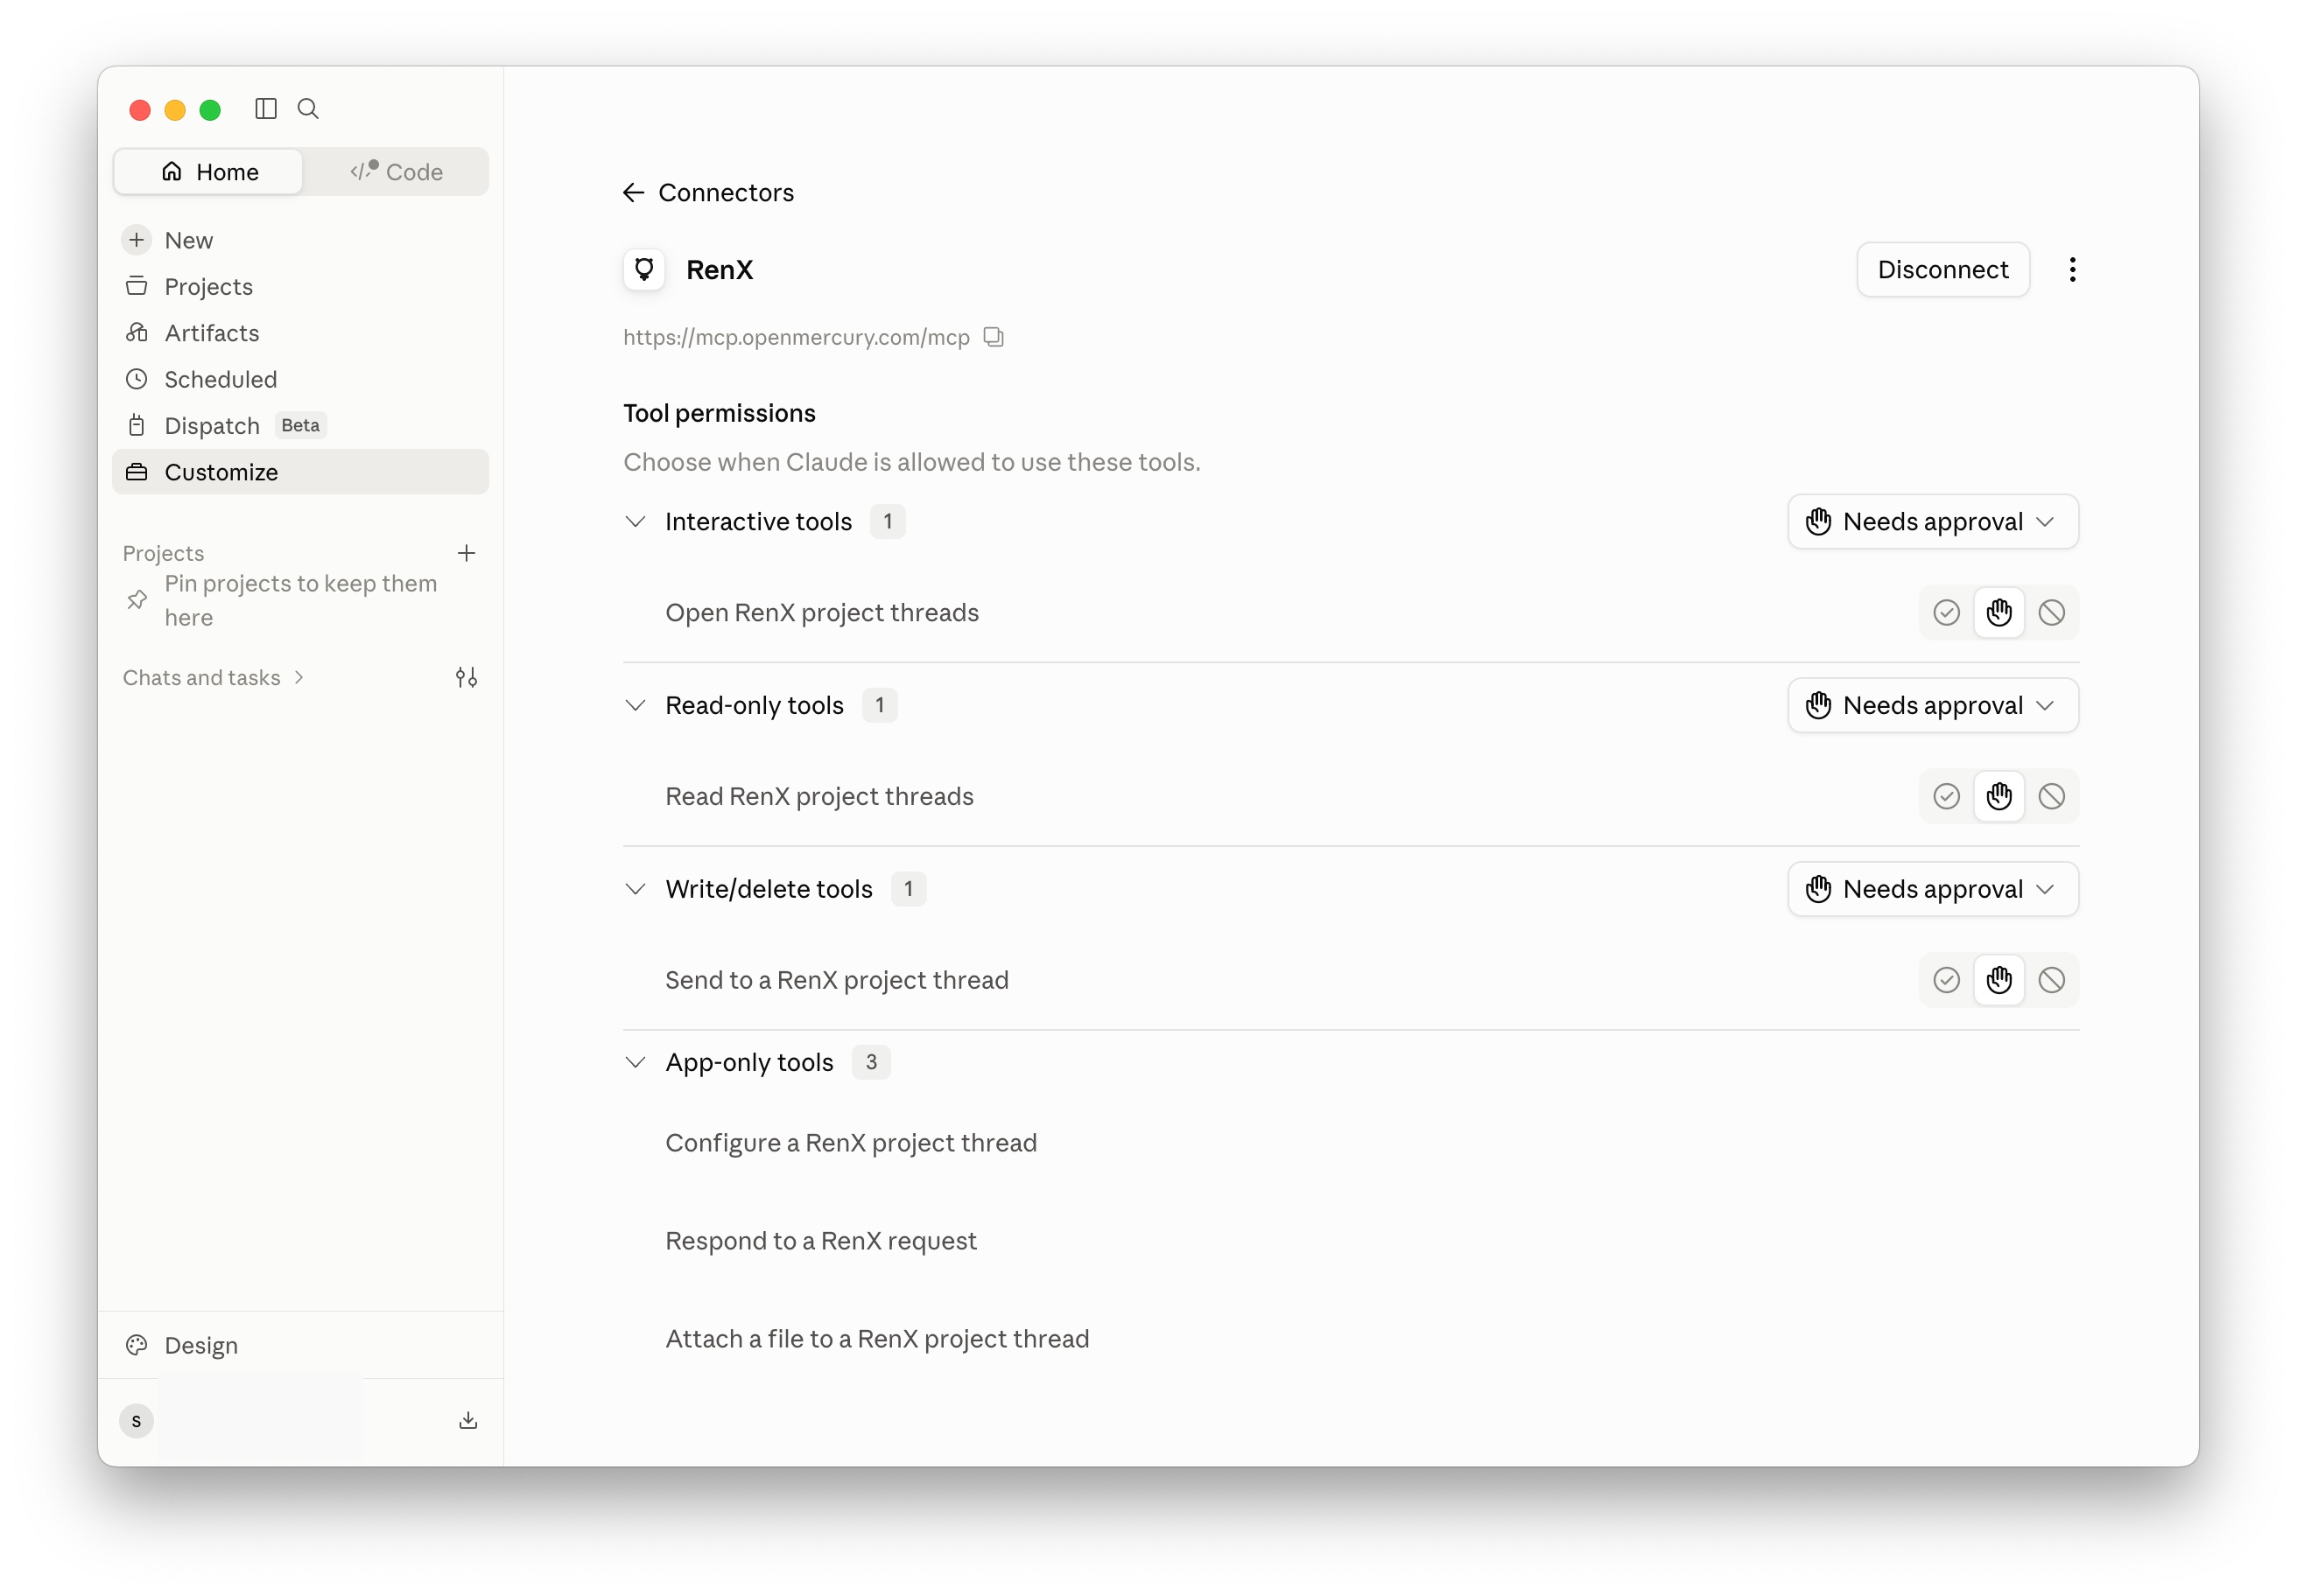Set Open RenX project threads to needs approval

(x=1998, y=613)
